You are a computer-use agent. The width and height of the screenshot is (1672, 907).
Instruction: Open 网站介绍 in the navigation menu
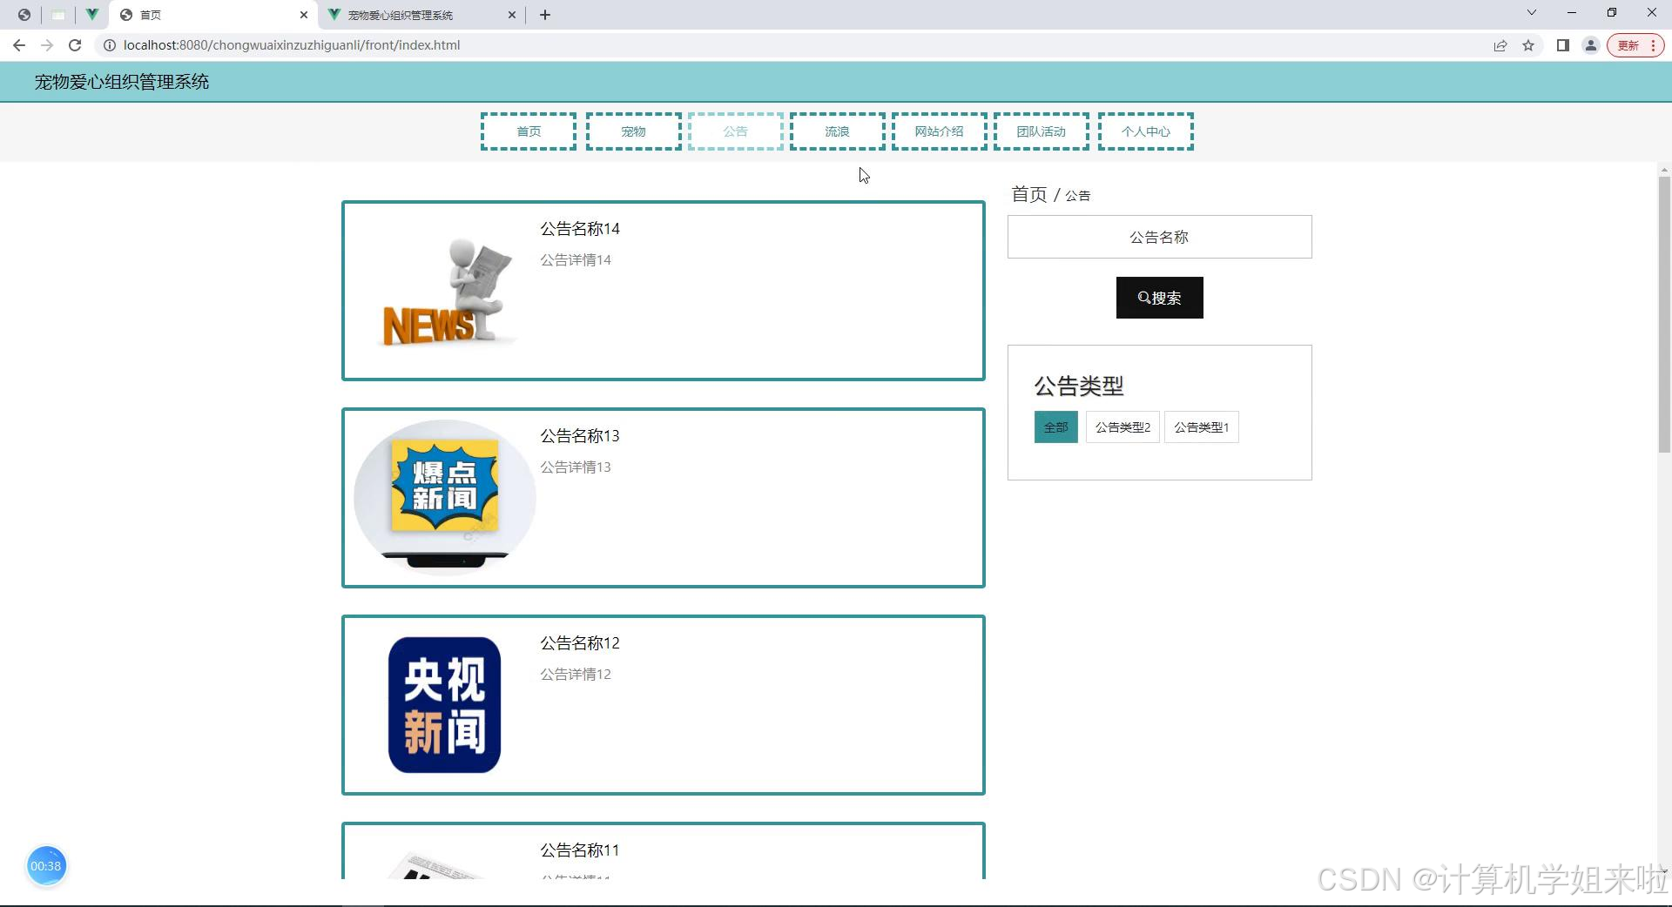pyautogui.click(x=940, y=131)
